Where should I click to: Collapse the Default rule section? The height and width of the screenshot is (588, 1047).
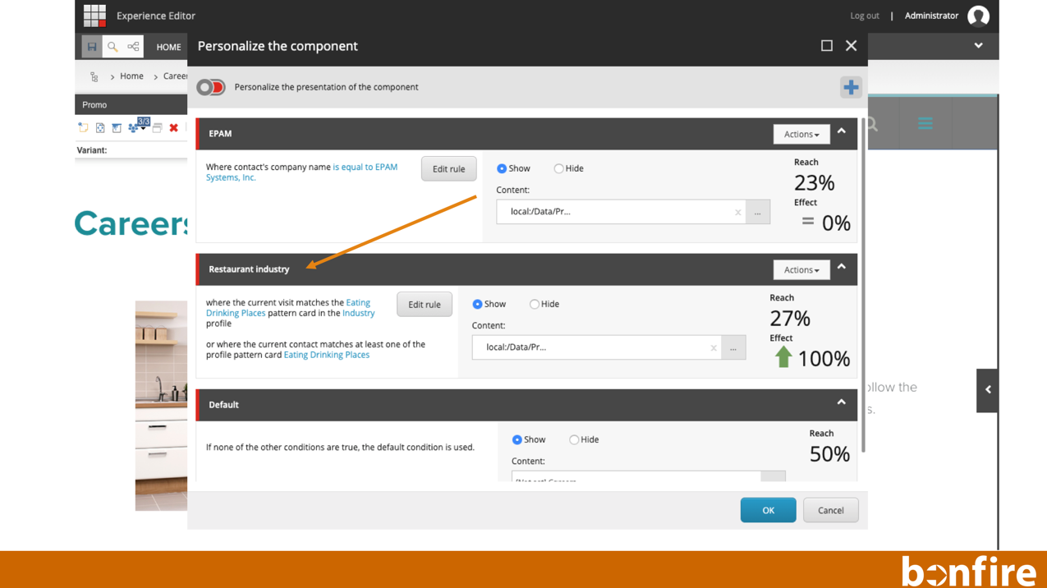click(x=842, y=402)
